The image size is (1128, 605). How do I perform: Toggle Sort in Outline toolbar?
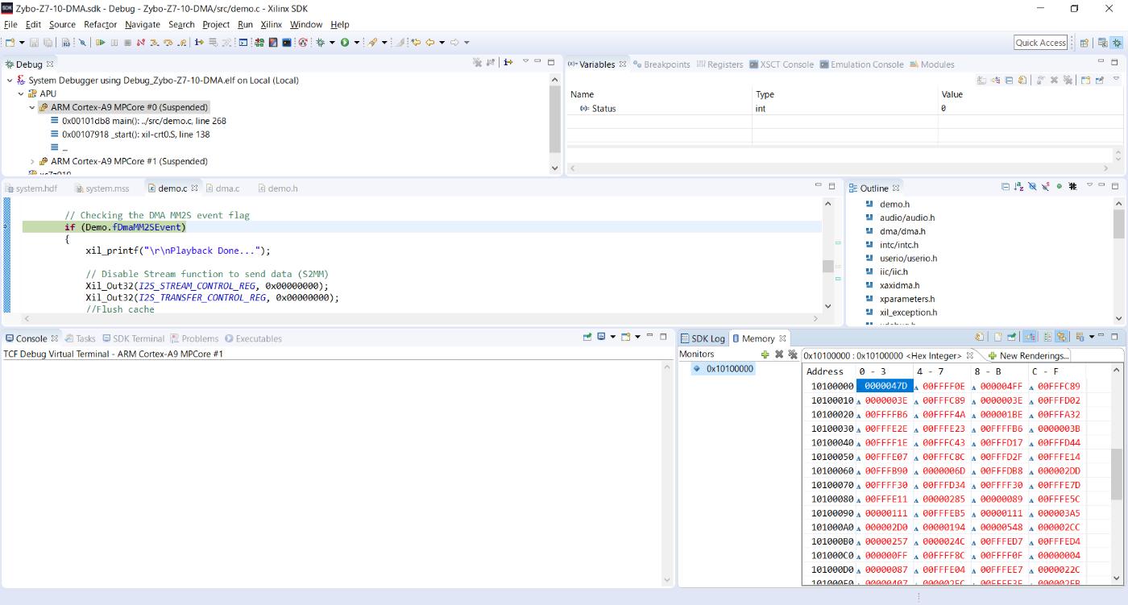[1019, 187]
